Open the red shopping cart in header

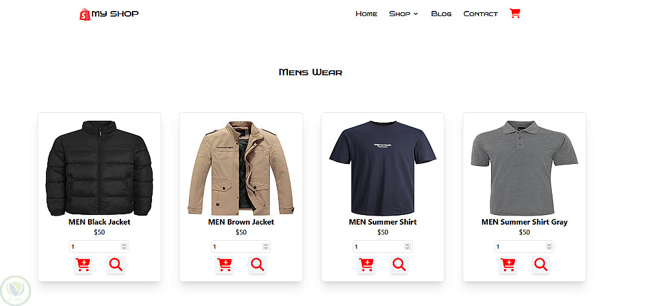pos(514,13)
